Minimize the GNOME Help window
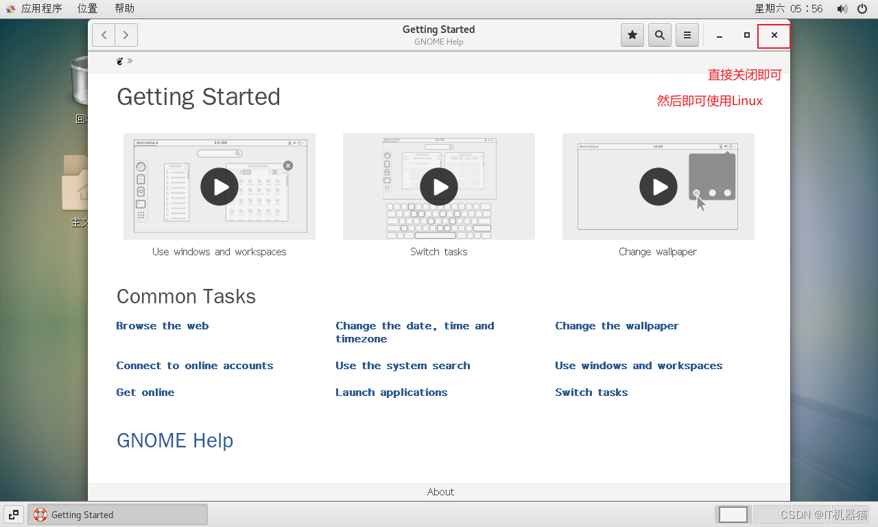This screenshot has width=878, height=527. (720, 35)
